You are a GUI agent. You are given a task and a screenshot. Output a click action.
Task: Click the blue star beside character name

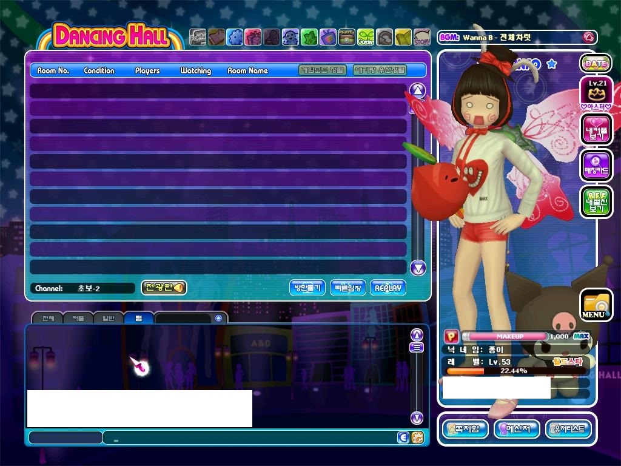click(552, 63)
